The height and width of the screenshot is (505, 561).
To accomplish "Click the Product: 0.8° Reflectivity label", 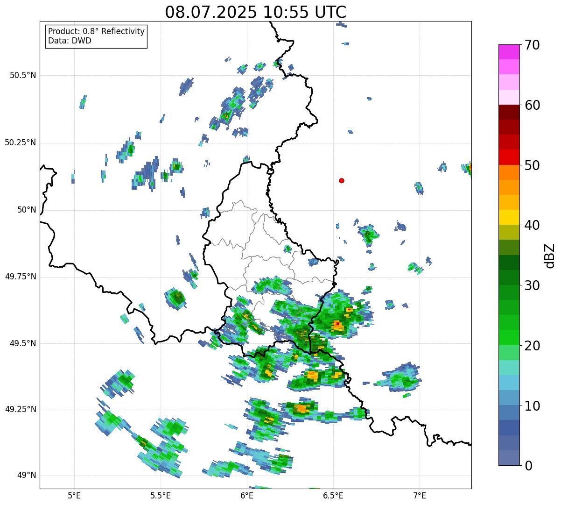I will [x=97, y=31].
